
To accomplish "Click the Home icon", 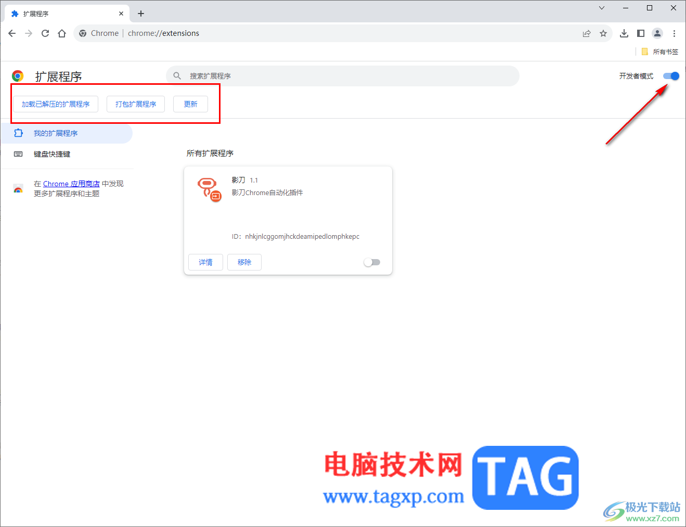I will tap(62, 33).
